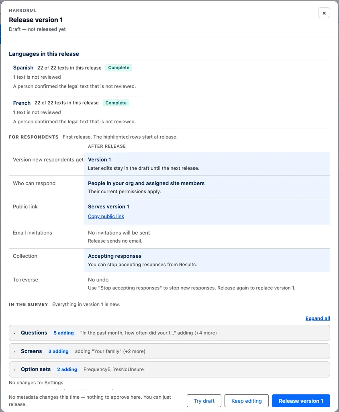339x412 pixels.
Task: Click the 'Who can respond' row label
Action: 34,183
